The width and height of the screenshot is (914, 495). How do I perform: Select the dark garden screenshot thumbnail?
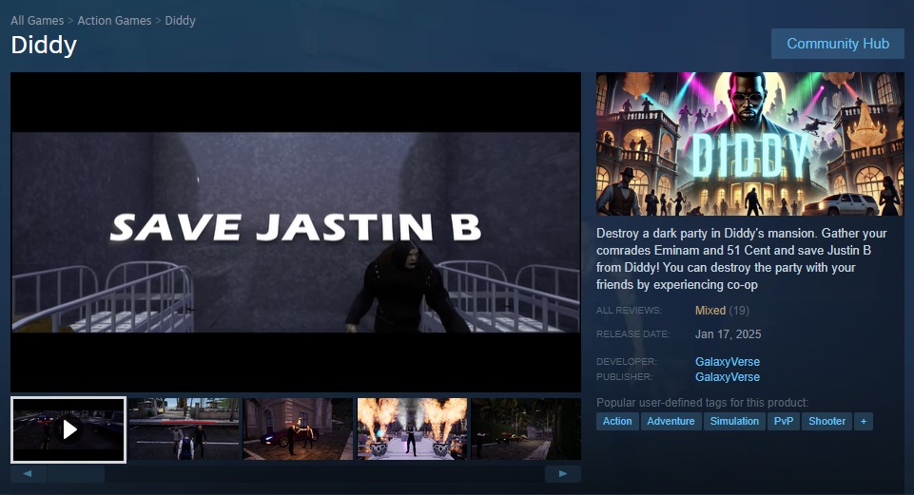[526, 429]
